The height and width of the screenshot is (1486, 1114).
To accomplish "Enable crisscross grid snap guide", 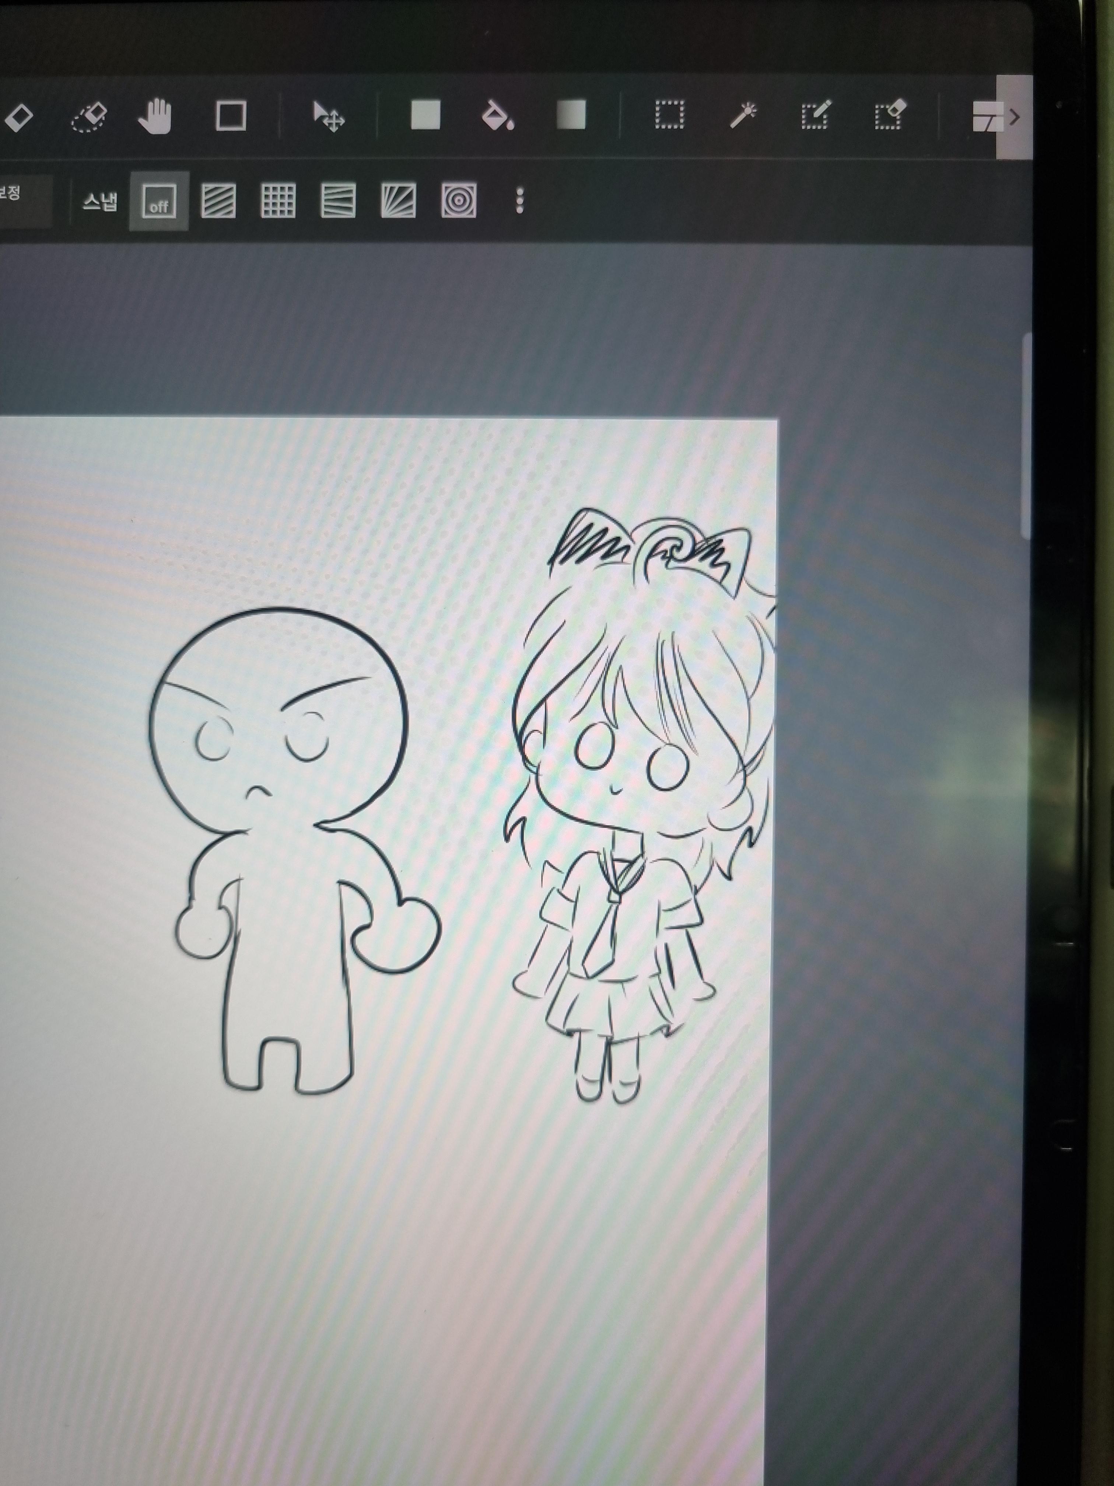I will coord(278,201).
